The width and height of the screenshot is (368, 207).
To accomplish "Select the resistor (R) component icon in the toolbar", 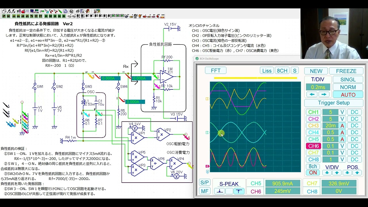I will 131,16.
